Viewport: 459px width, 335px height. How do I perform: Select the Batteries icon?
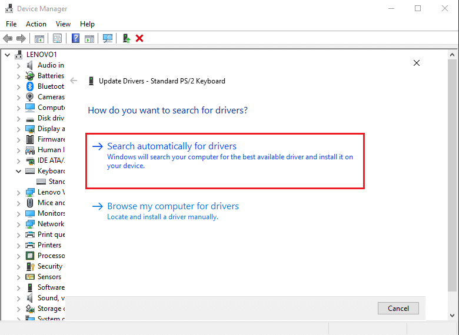29,76
